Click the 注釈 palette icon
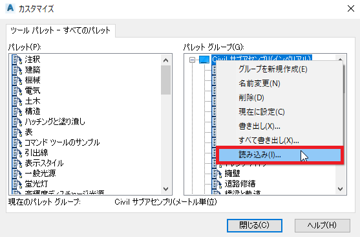Screen dimensions: 360x237 17,60
